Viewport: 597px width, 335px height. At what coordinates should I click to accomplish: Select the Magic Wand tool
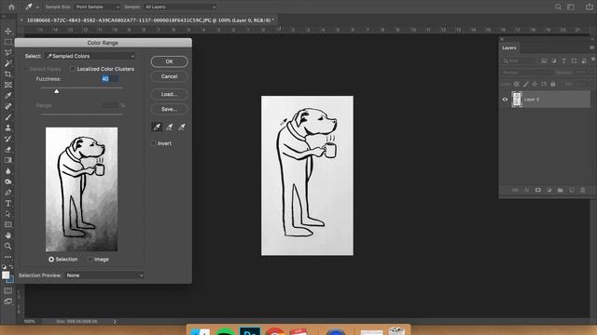8,63
